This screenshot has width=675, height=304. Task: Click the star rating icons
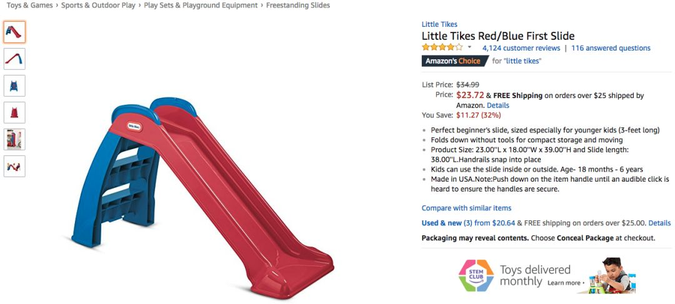(x=442, y=47)
